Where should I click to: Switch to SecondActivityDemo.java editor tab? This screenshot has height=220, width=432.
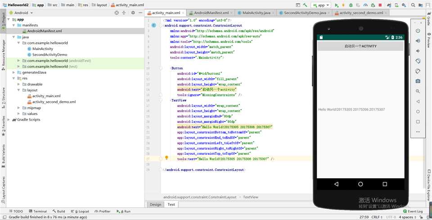[305, 13]
